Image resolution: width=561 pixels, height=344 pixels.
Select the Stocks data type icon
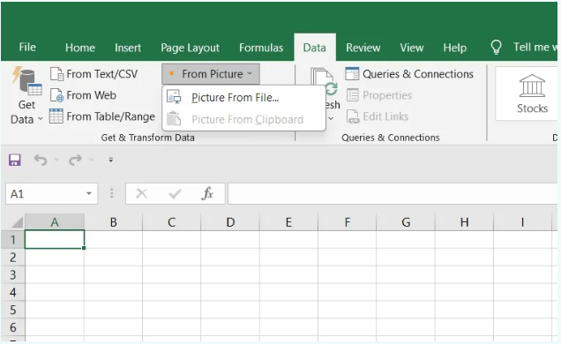(x=532, y=86)
